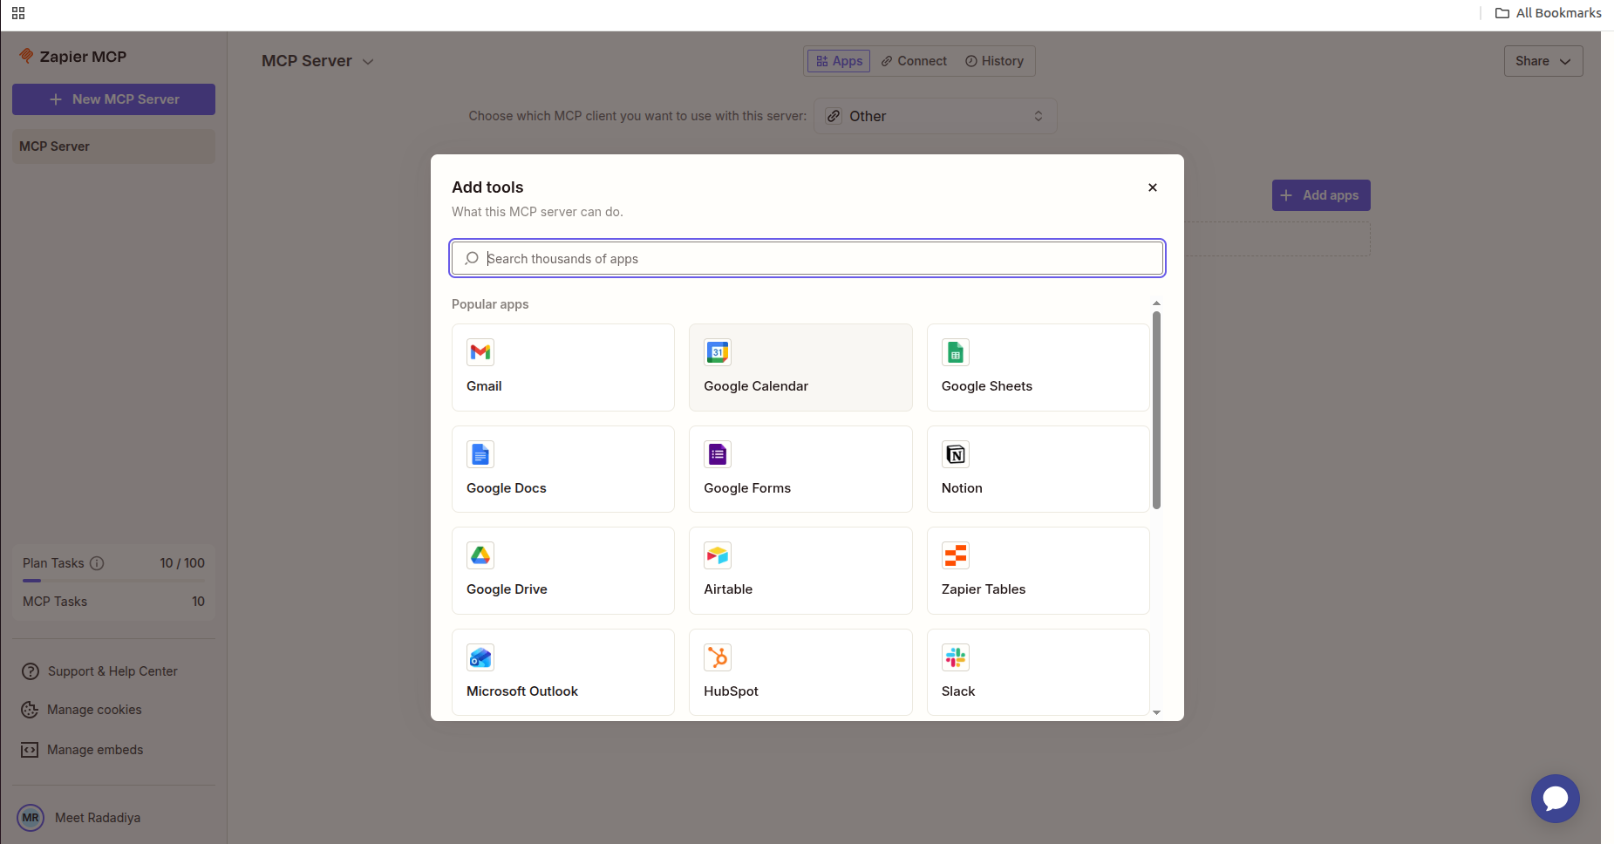Click the 10 / 100 plan tasks value
This screenshot has height=844, width=1614.
(182, 563)
